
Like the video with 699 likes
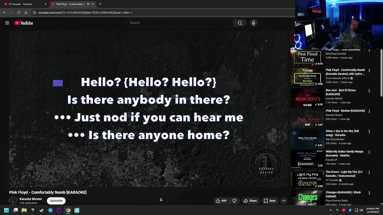(221, 201)
